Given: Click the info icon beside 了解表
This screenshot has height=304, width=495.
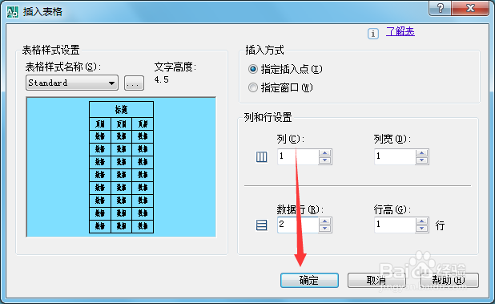Looking at the screenshot, I should click(373, 34).
